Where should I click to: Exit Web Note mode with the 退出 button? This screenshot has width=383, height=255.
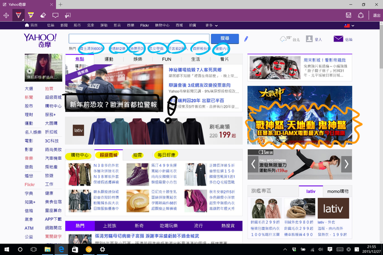(x=376, y=15)
